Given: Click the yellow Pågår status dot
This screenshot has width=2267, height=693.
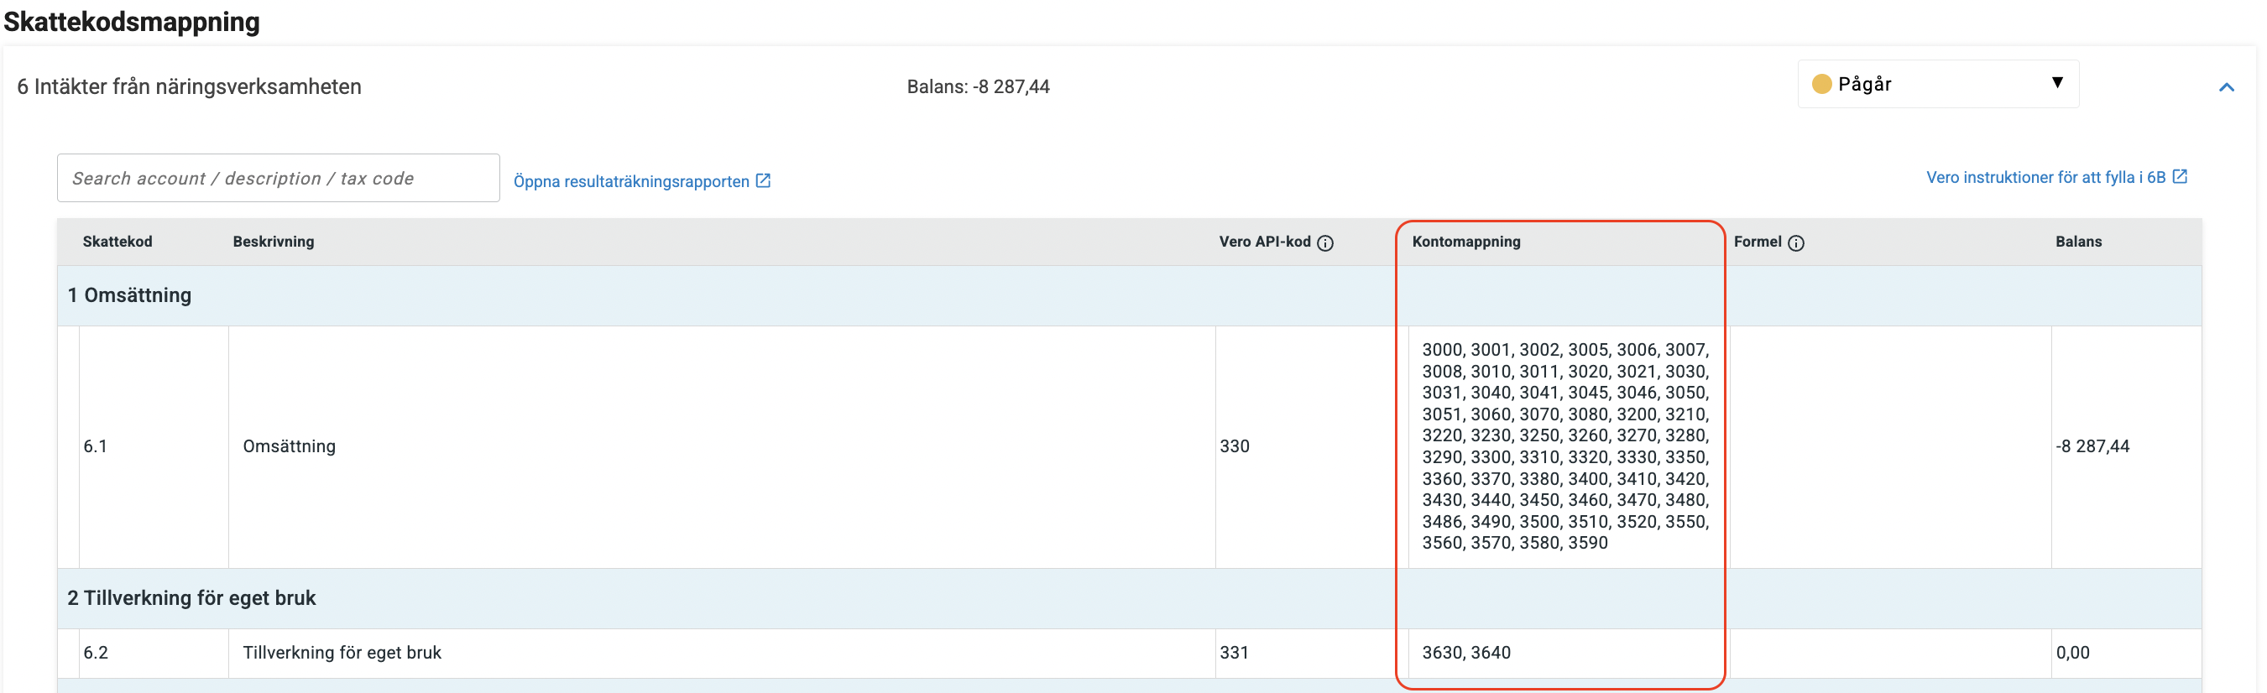Looking at the screenshot, I should point(1820,84).
